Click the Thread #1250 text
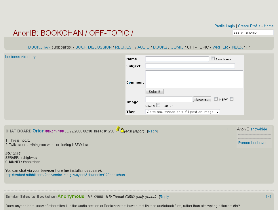The image size is (278, 210). tap(103, 131)
